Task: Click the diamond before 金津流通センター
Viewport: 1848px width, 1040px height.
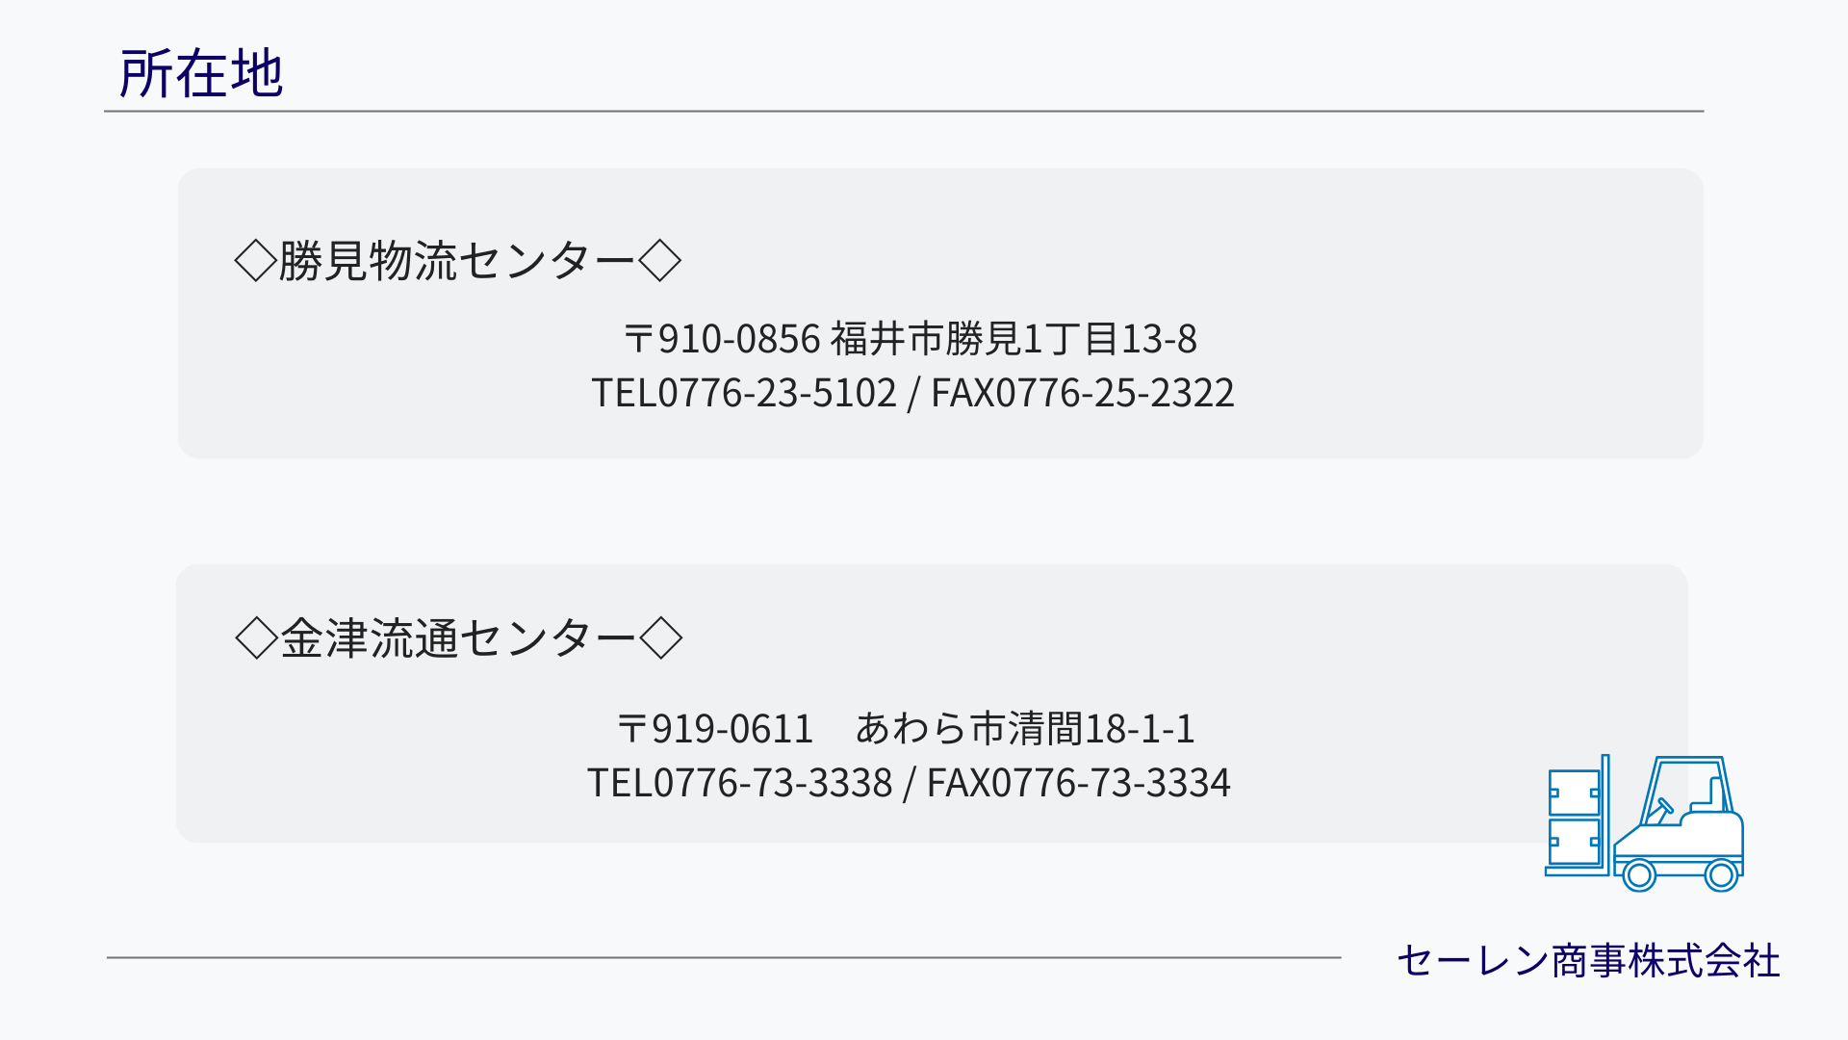Action: point(256,638)
